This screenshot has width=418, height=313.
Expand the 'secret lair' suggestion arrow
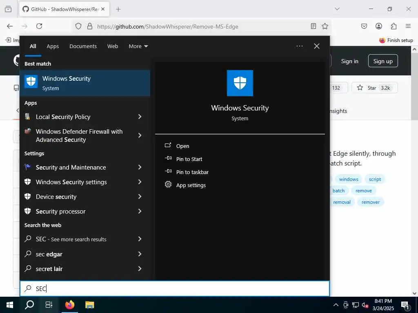coord(140,269)
